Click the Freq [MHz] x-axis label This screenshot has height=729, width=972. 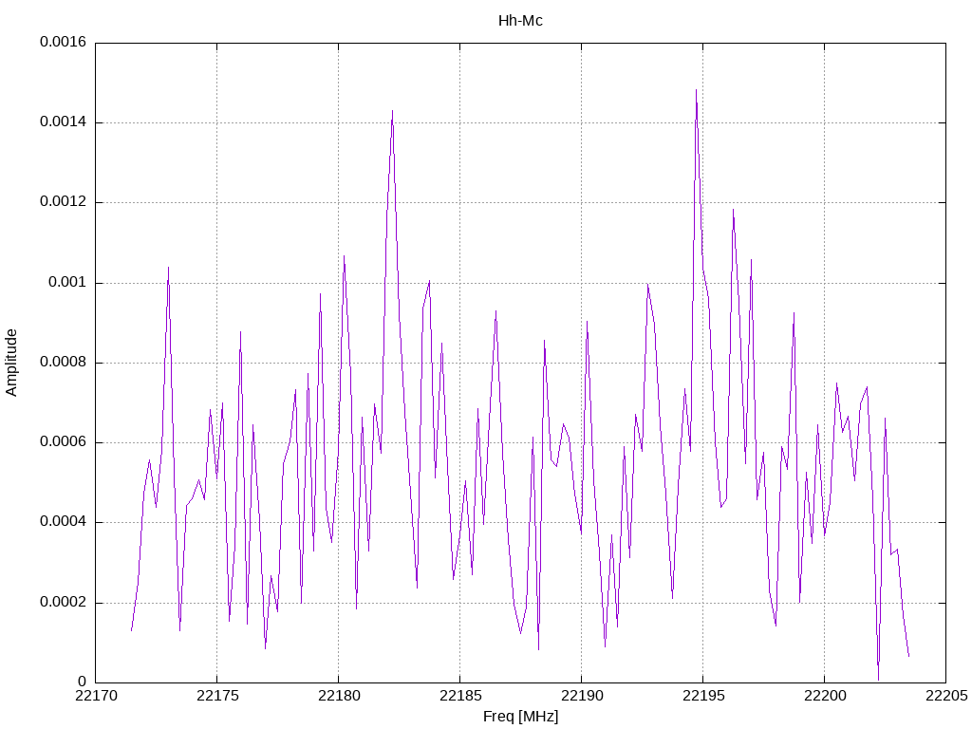click(520, 717)
